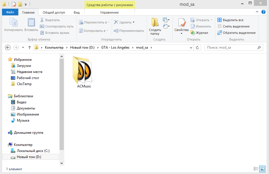Open Properties (Свойства) with checkmark icon

182,23
